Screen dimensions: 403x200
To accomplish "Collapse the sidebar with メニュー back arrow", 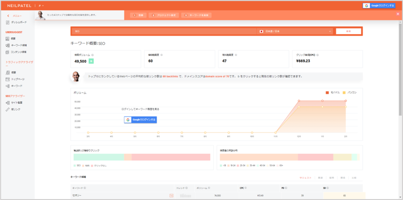I will coord(9,16).
